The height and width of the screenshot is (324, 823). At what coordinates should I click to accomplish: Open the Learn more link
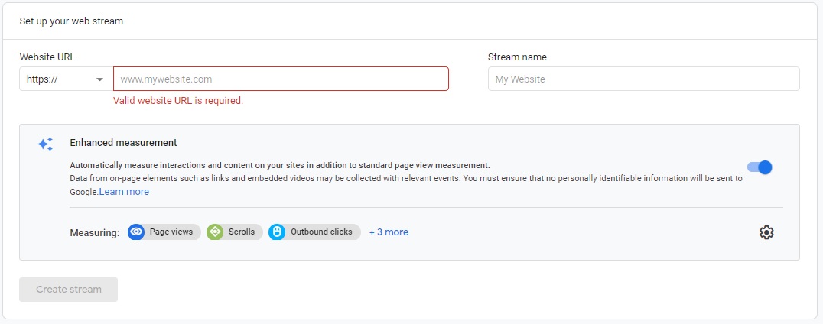[x=124, y=192]
